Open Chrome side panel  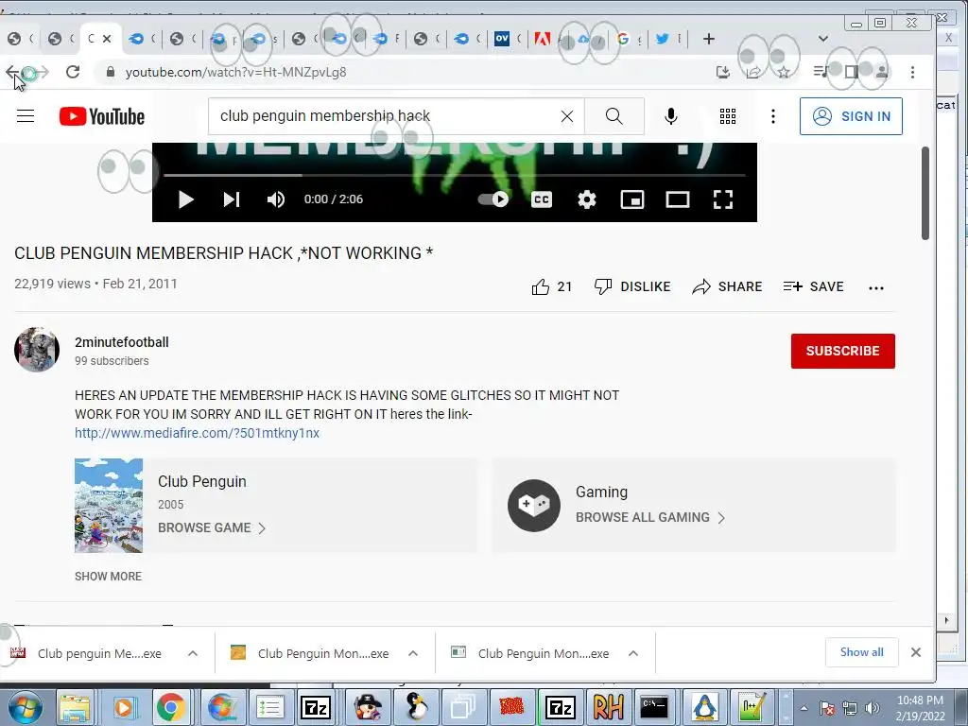click(852, 72)
